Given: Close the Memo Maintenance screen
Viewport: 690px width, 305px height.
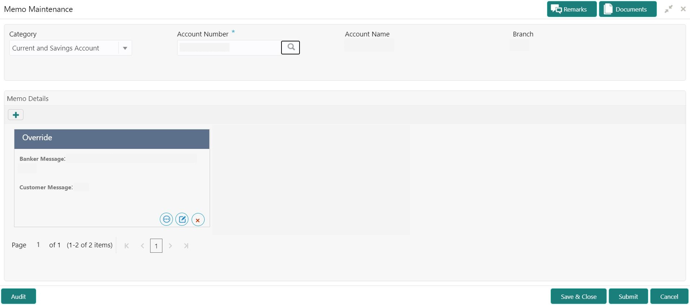Looking at the screenshot, I should pyautogui.click(x=683, y=9).
